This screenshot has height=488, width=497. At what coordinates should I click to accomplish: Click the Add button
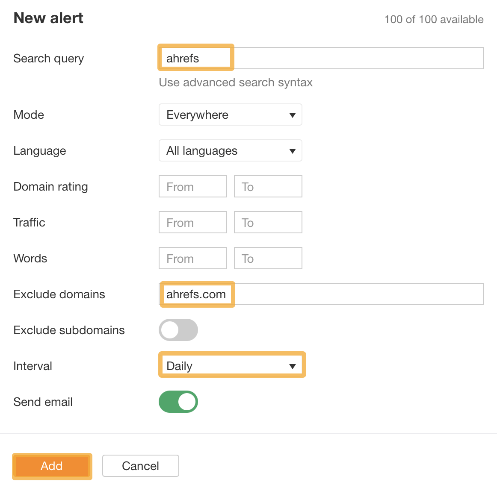click(x=52, y=466)
